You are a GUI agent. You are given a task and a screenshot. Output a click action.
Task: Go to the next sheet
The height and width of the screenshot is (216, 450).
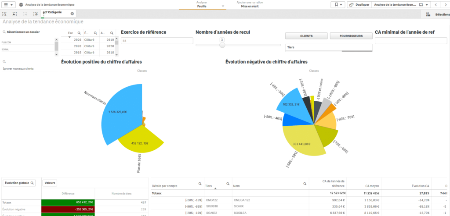click(x=444, y=4)
